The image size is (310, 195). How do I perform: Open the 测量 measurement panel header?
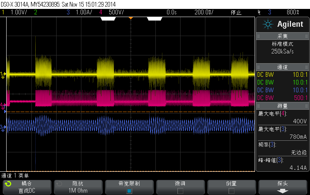click(x=282, y=106)
